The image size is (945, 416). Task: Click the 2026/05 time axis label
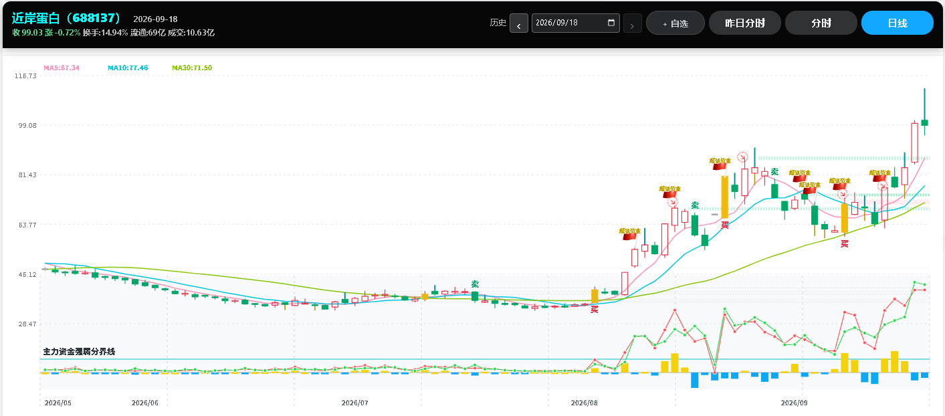coord(58,403)
